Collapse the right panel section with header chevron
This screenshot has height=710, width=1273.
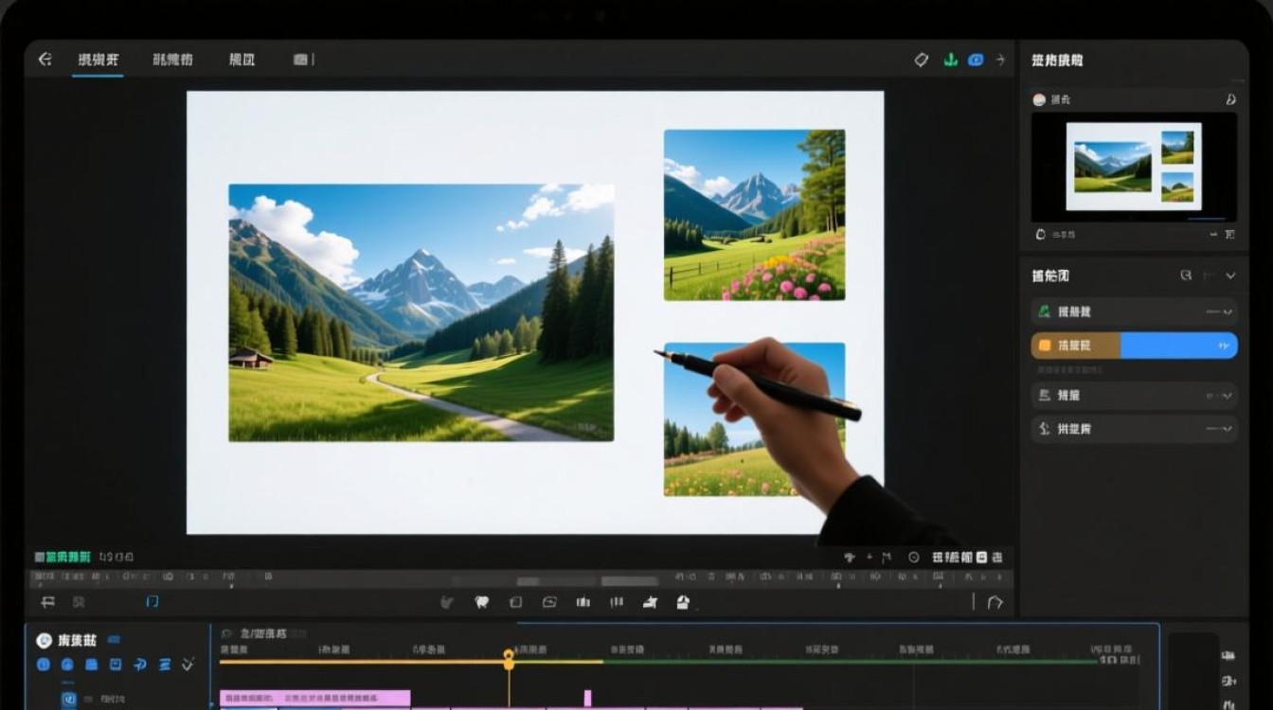coord(1230,275)
